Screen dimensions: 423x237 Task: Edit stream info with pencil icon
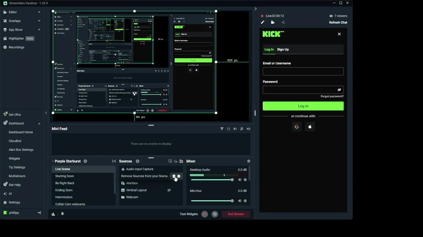tap(263, 22)
